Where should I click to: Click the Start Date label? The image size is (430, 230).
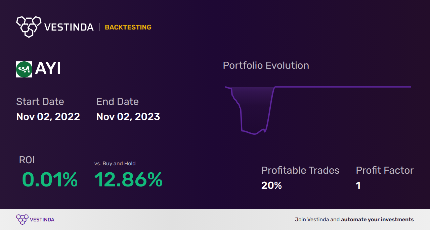(40, 101)
